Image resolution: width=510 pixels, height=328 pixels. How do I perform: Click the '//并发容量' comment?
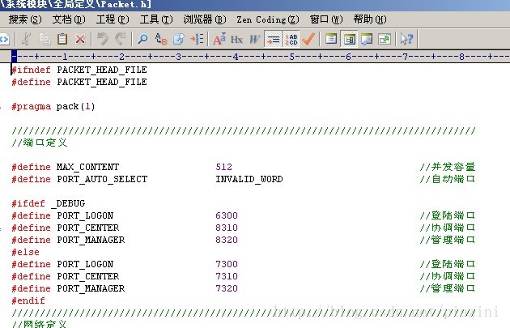pyautogui.click(x=447, y=167)
